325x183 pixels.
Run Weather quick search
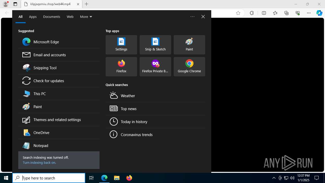point(155,96)
